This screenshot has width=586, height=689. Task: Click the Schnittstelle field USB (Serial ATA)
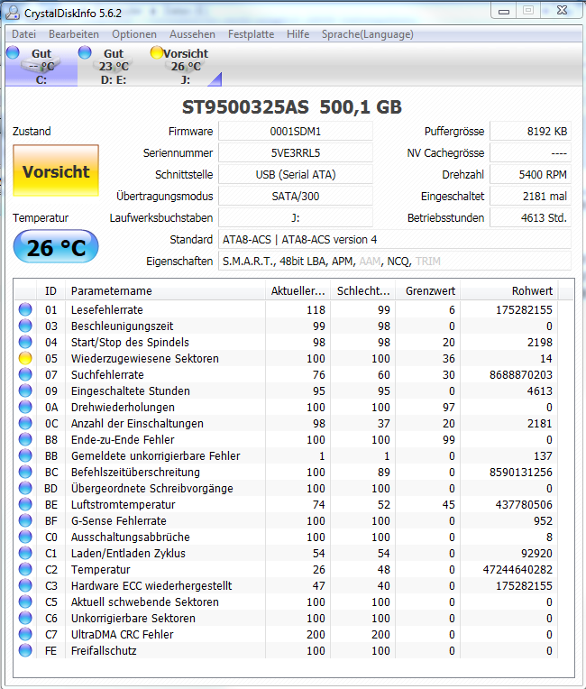(296, 174)
